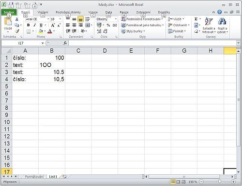
Task: Click Najít a vybrat button
Action: click(223, 25)
